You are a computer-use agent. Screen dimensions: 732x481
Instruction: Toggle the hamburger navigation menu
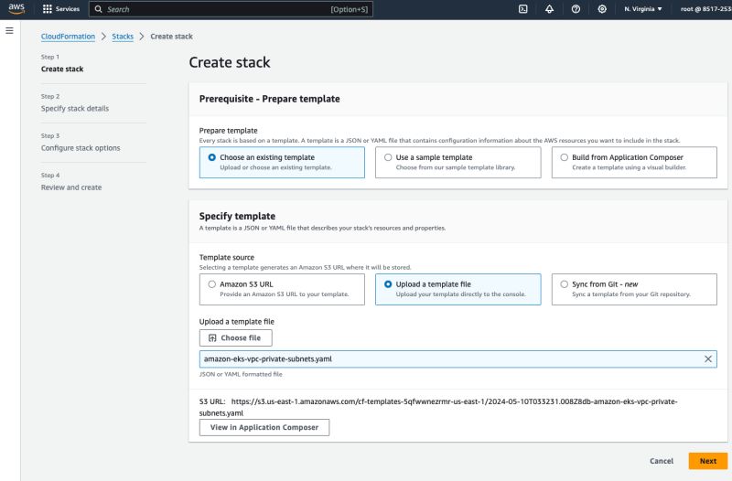point(9,31)
